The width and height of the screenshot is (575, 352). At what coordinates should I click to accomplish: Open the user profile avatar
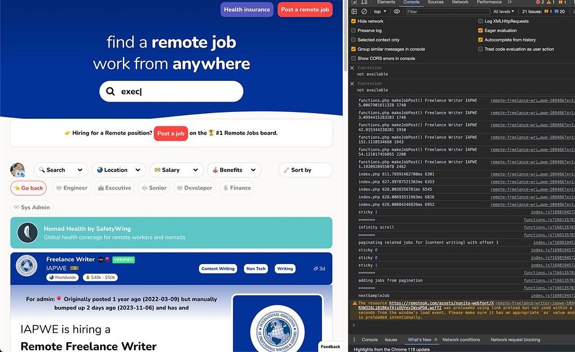[18, 171]
